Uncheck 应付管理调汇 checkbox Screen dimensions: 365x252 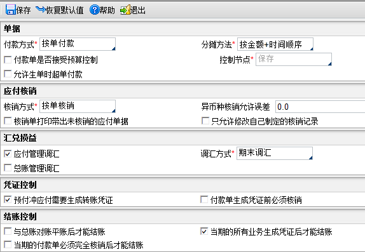[x=8, y=154]
